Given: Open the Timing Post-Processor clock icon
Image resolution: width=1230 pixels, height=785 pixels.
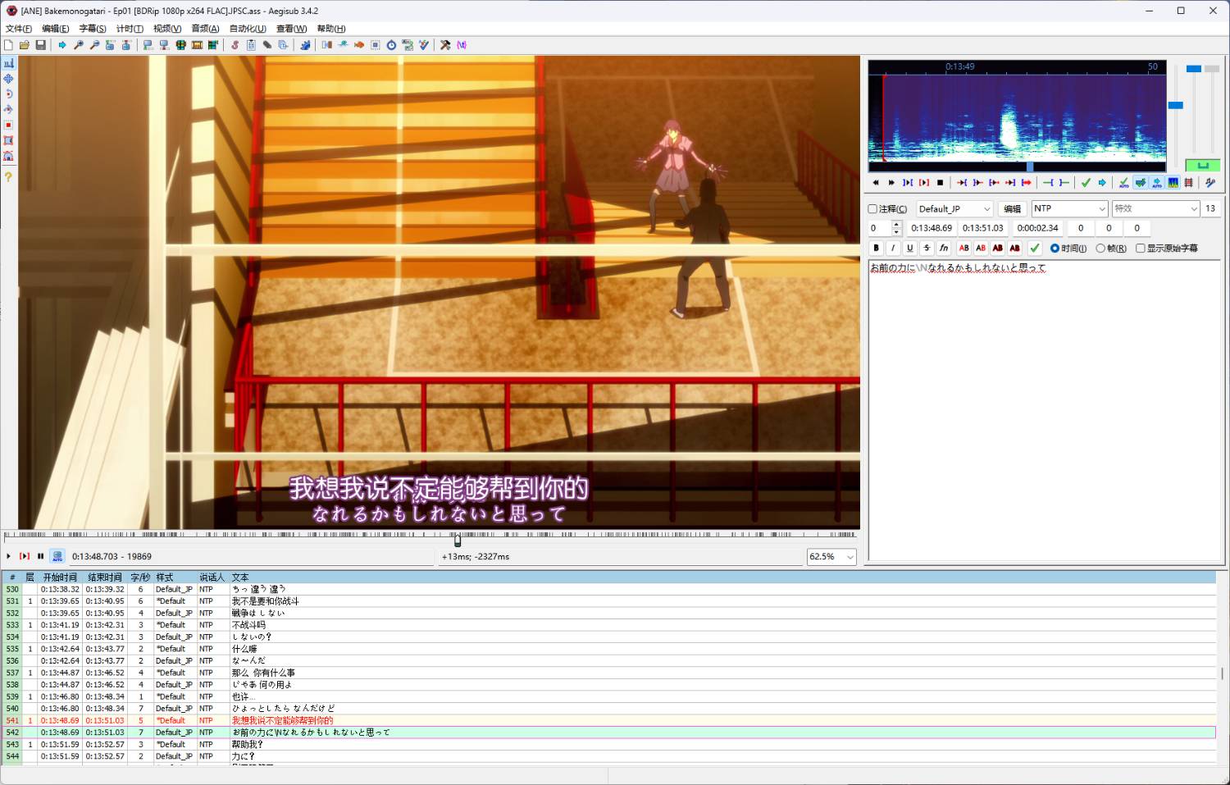Looking at the screenshot, I should click(391, 45).
